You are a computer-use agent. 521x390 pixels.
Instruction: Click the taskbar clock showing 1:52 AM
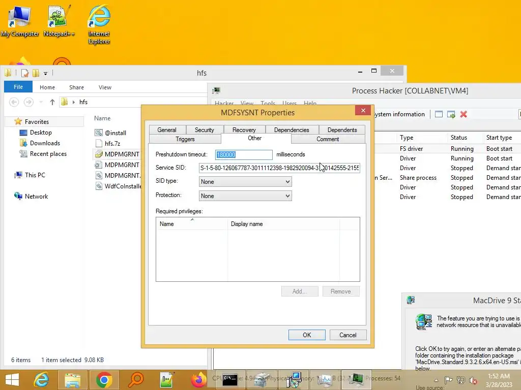pyautogui.click(x=499, y=380)
